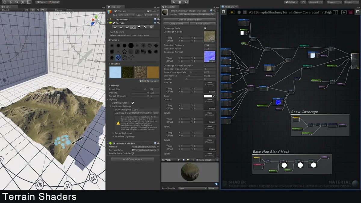Select terrain Paint Texture brush tool
Image resolution: width=361 pixels, height=203 pixels.
tap(133, 27)
